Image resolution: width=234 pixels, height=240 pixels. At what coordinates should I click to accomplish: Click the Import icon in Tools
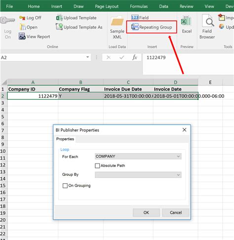click(222, 17)
